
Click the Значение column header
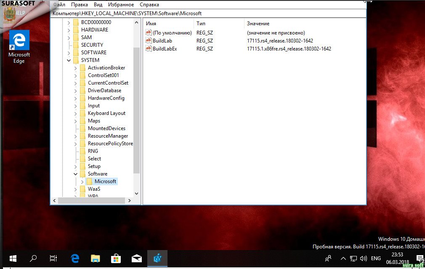point(258,24)
